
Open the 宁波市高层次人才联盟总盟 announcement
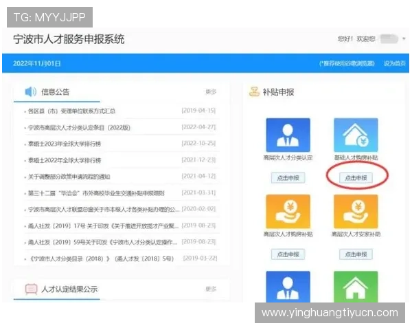[x=104, y=210]
